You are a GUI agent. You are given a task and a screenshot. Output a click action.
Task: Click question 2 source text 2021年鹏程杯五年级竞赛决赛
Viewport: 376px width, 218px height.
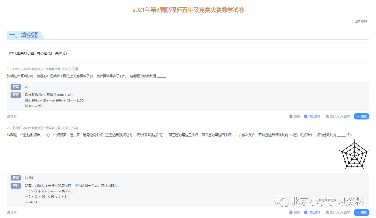tap(41, 128)
